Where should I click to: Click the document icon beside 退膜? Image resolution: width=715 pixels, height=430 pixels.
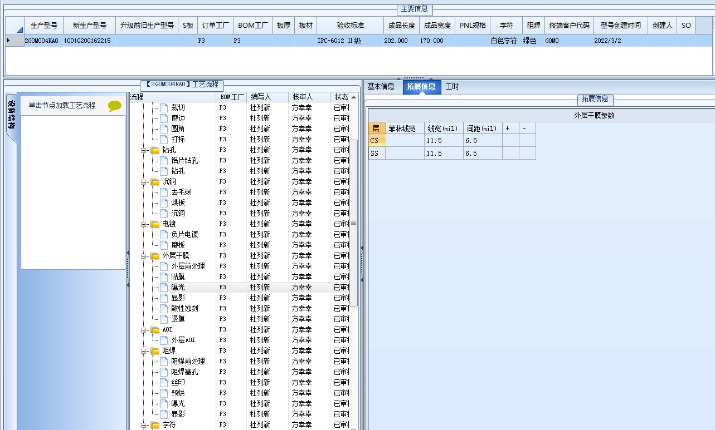(164, 319)
